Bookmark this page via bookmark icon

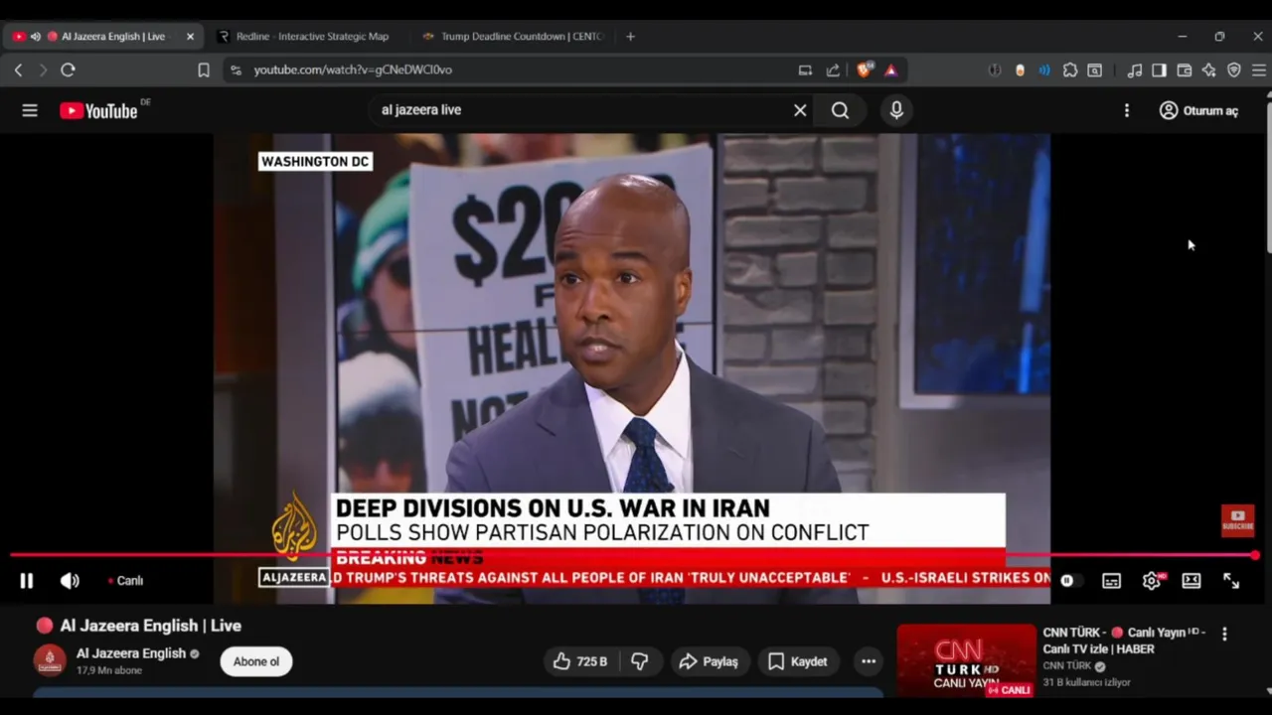click(204, 70)
